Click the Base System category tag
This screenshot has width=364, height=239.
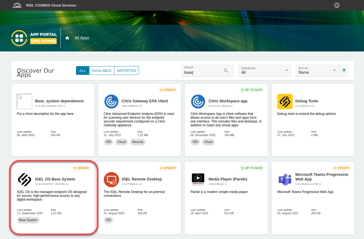point(28,220)
